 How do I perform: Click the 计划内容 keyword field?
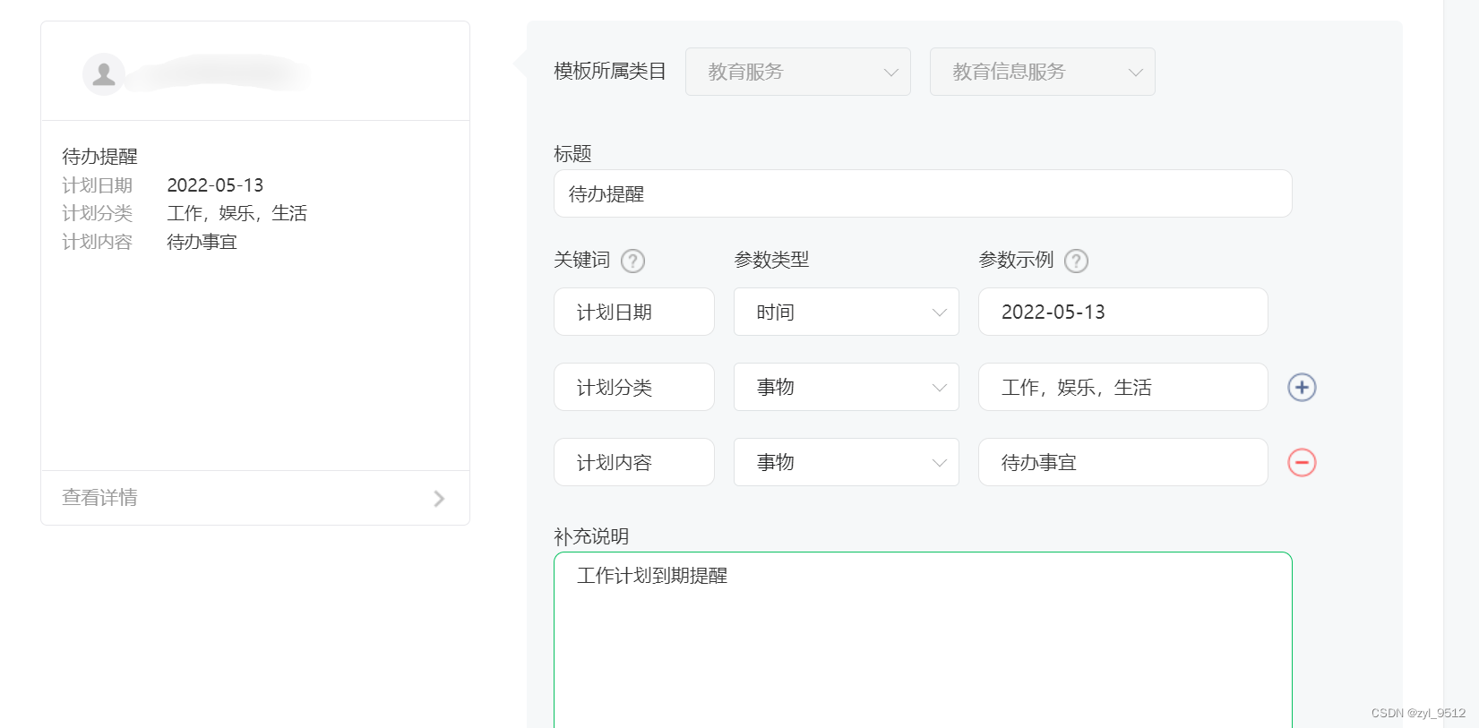pyautogui.click(x=634, y=462)
